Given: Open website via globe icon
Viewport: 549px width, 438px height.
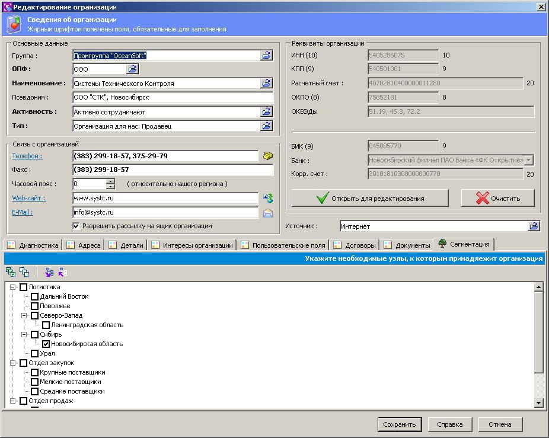Looking at the screenshot, I should tap(267, 198).
